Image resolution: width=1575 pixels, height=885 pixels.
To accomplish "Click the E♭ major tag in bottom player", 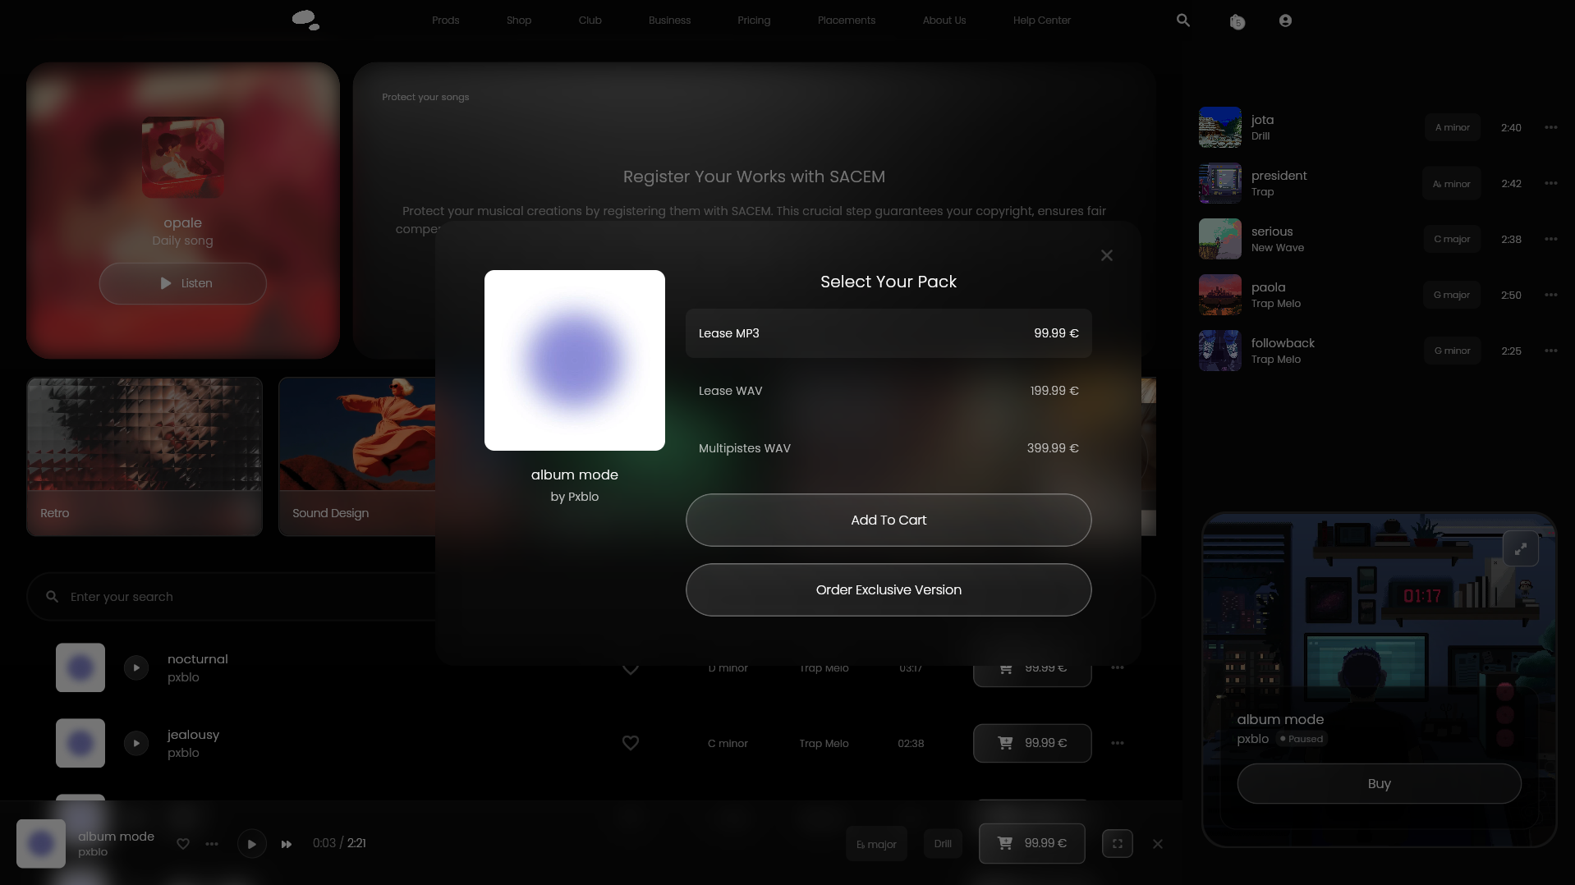I will coord(876,844).
